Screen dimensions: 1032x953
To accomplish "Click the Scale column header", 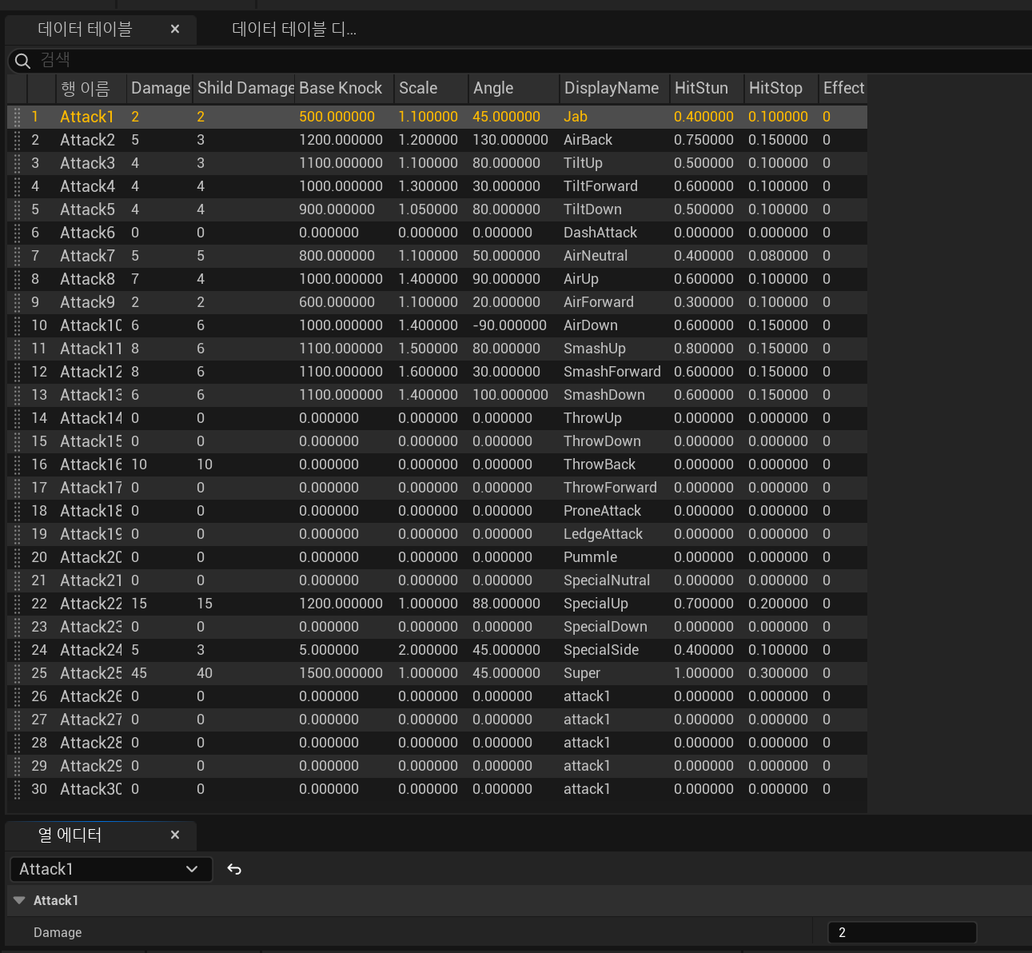I will pos(431,88).
